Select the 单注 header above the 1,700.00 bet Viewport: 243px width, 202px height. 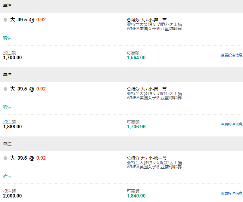coord(7,5)
